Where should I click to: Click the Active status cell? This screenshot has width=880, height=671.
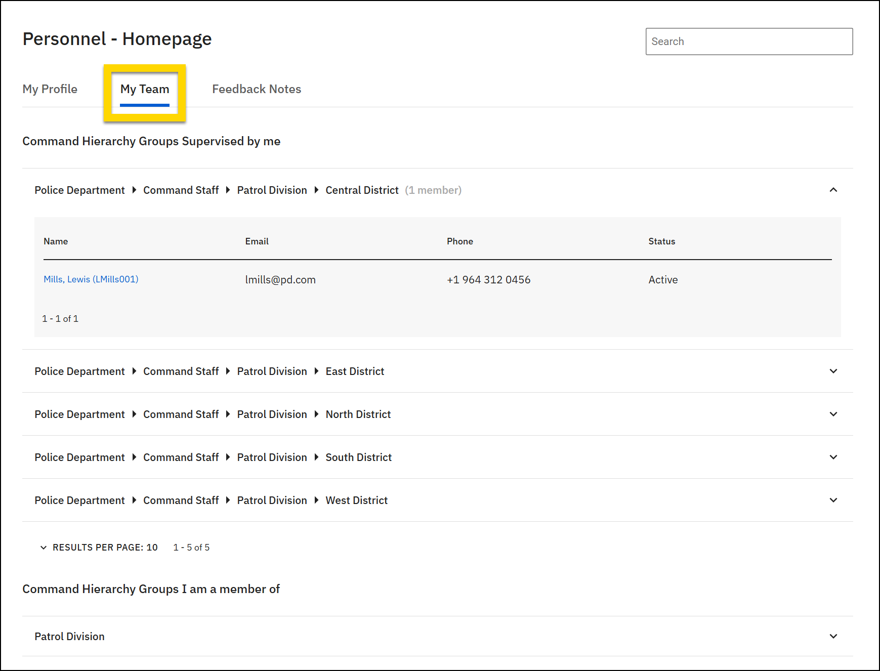663,280
